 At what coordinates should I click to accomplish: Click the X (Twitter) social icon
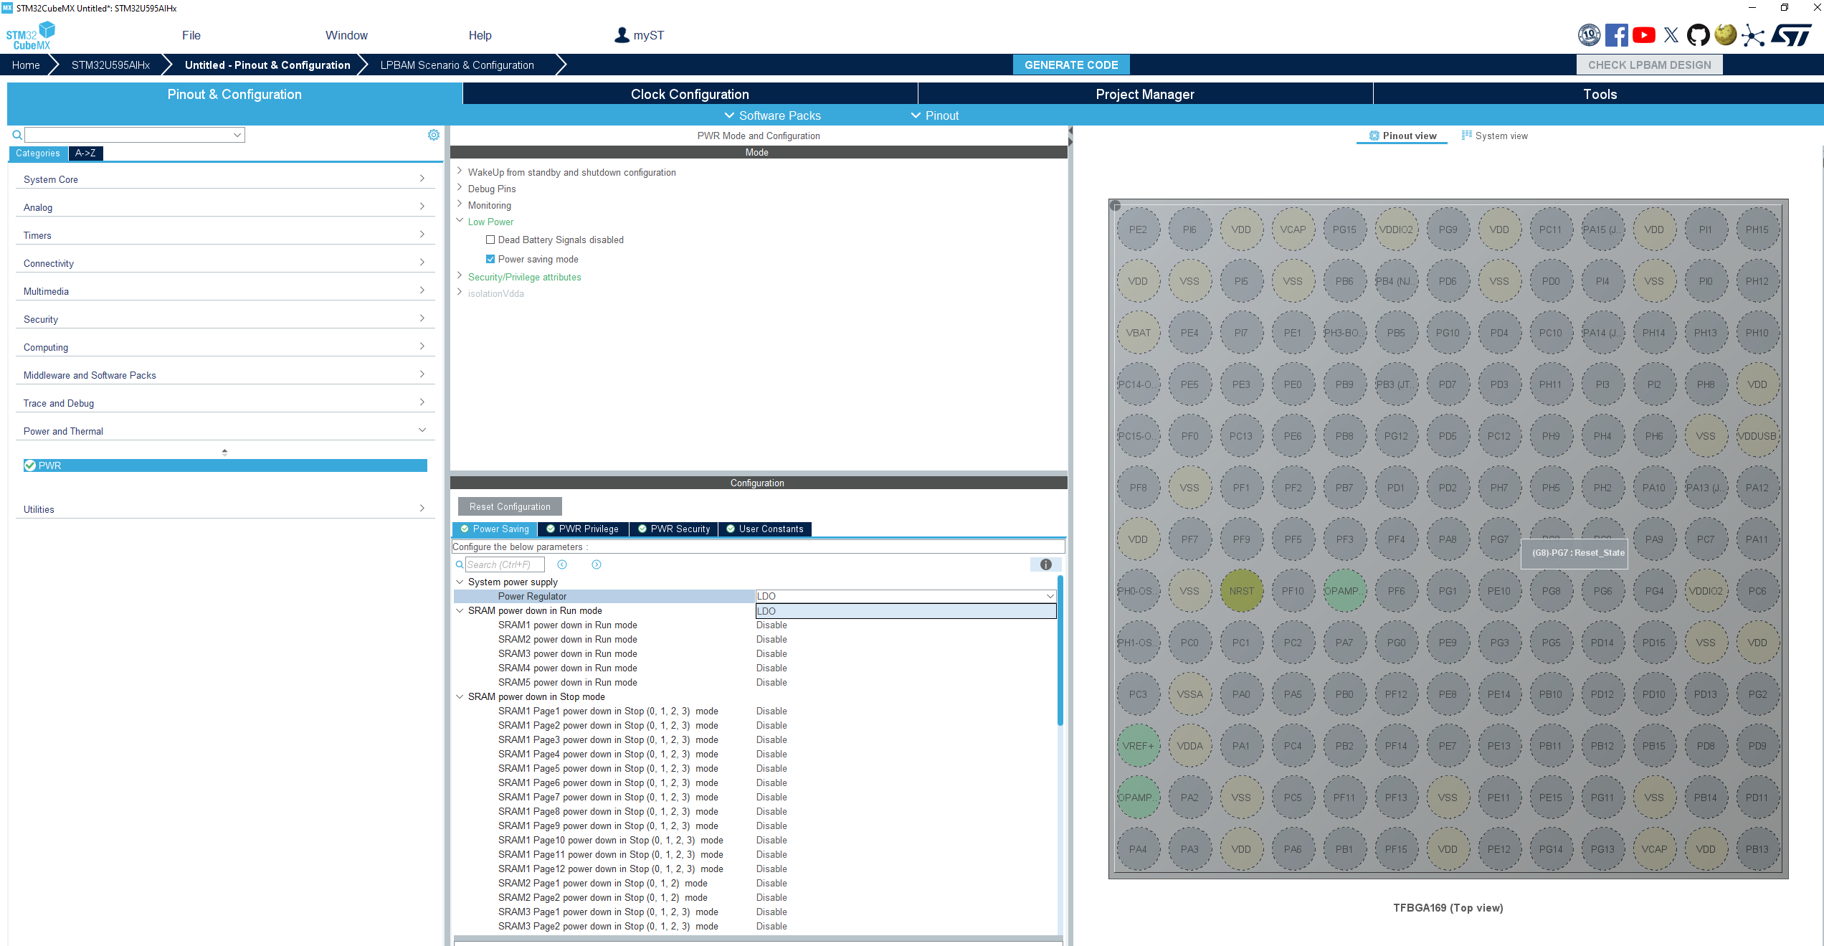click(1671, 34)
